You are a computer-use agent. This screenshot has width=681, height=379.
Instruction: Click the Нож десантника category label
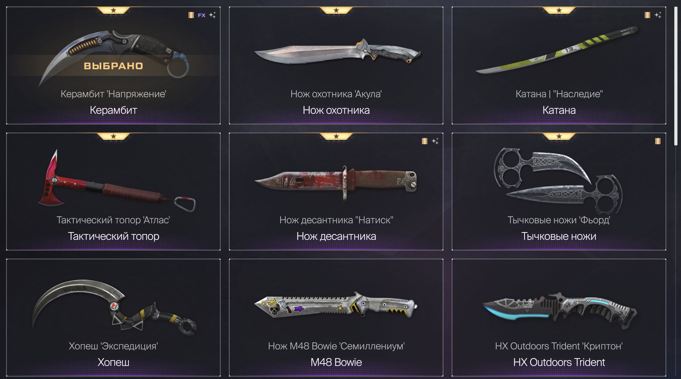tap(336, 236)
